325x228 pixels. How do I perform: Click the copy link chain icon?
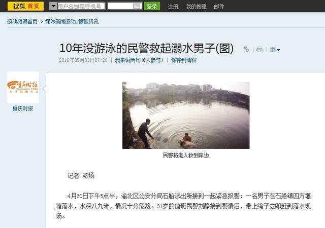[246, 49]
